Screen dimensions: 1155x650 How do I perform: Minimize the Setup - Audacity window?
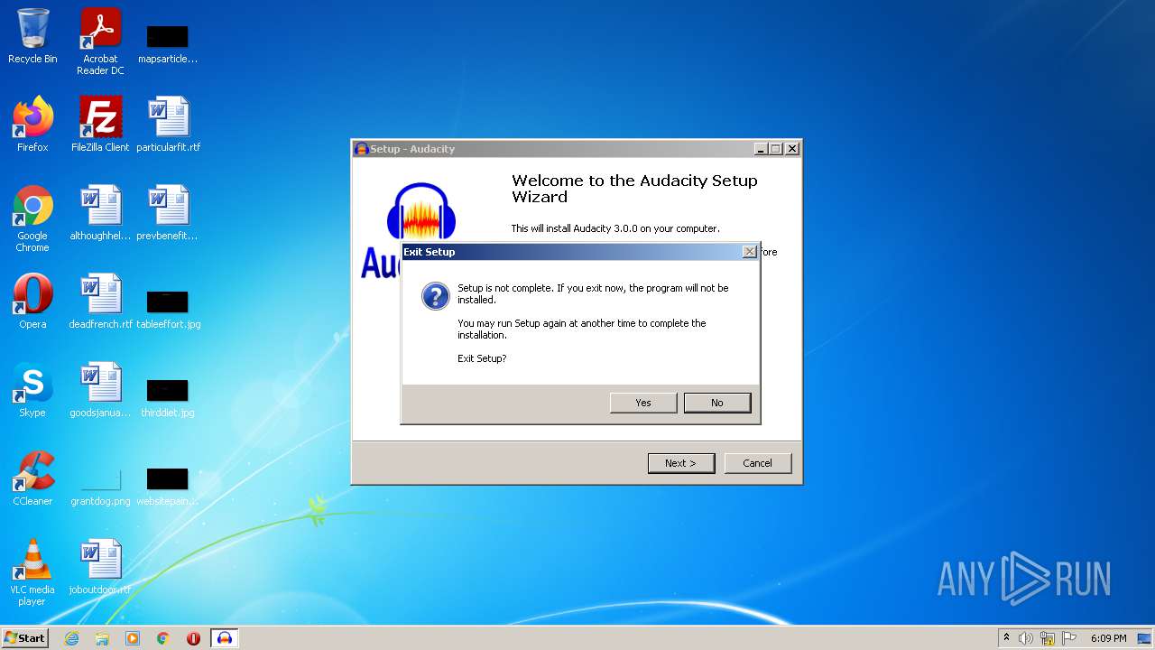click(x=761, y=149)
